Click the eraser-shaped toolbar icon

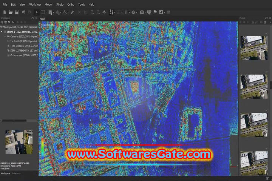[72, 12]
